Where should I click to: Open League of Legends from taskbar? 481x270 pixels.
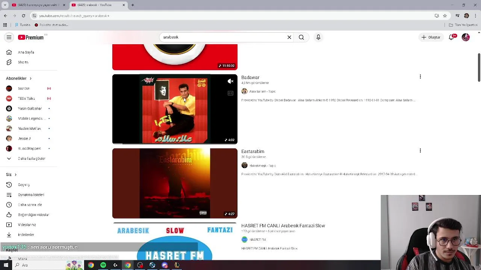[x=177, y=265]
